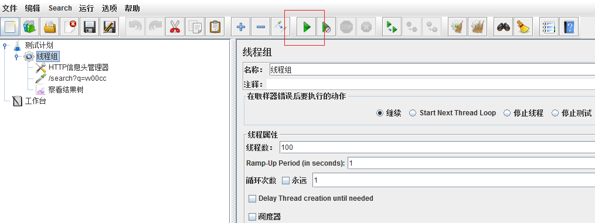Viewport: 595px width, 223px height.
Task: Open the 运行 menu
Action: (x=87, y=8)
